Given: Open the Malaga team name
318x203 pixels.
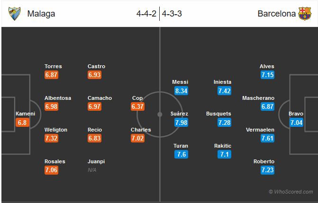Looking at the screenshot, I should pyautogui.click(x=41, y=13).
